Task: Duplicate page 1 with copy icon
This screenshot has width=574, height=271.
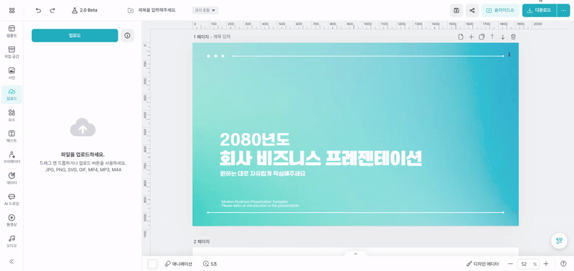Action: [481, 37]
